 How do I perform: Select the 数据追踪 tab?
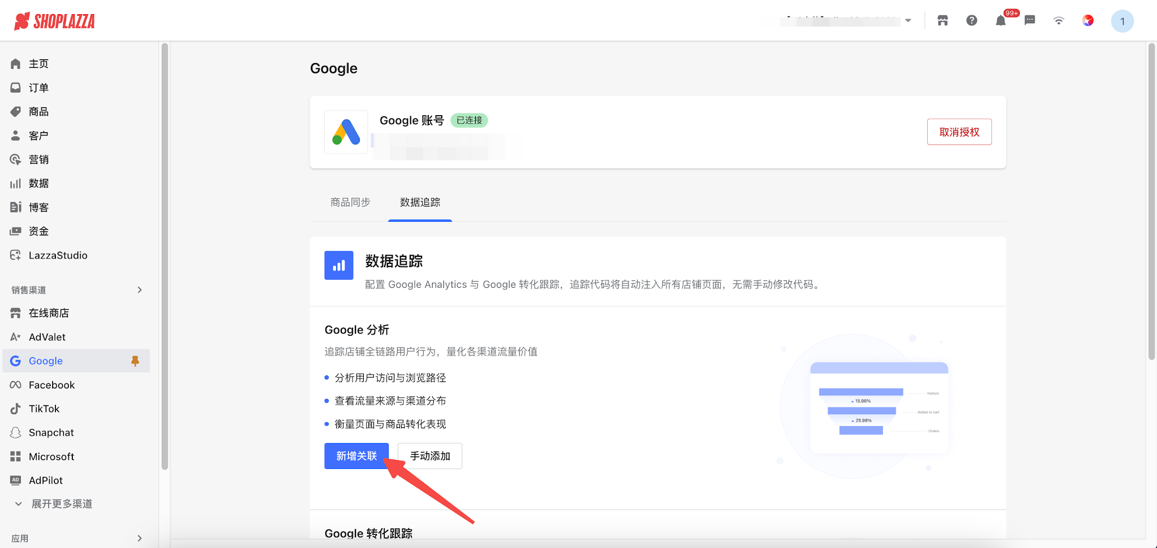pyautogui.click(x=420, y=202)
